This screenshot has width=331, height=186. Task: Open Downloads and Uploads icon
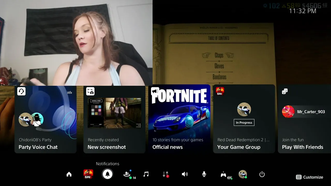point(166,174)
